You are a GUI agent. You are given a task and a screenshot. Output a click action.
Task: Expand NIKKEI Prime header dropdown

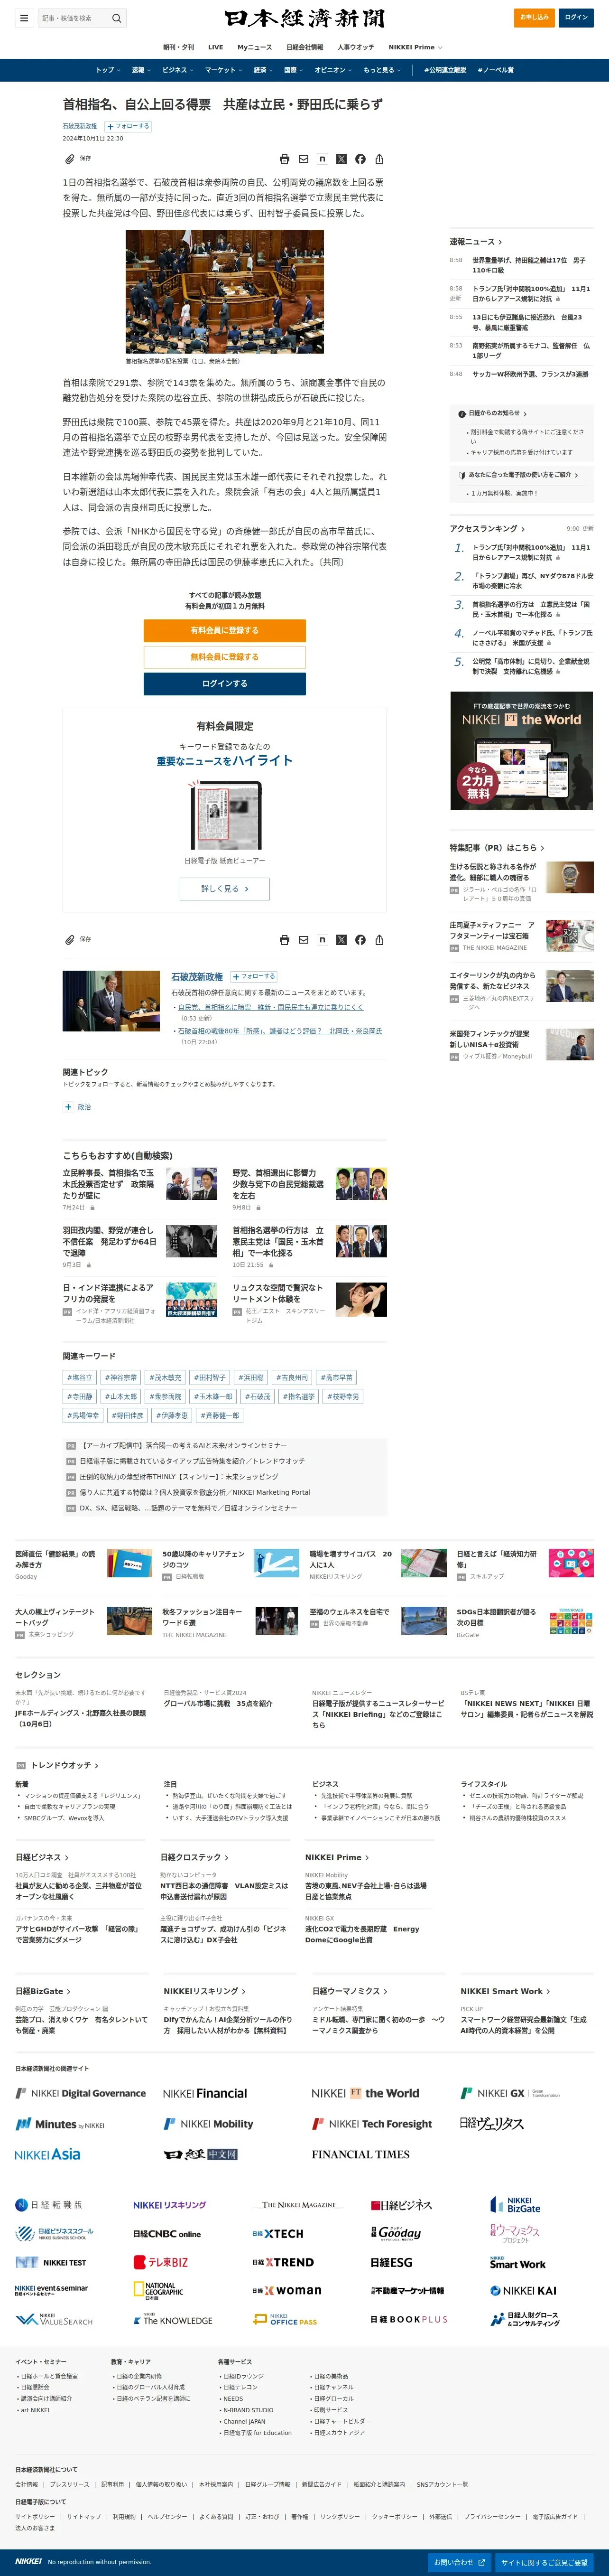415,47
